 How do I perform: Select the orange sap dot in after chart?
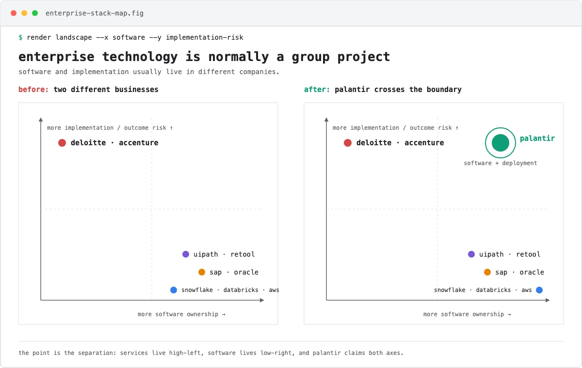coord(487,272)
